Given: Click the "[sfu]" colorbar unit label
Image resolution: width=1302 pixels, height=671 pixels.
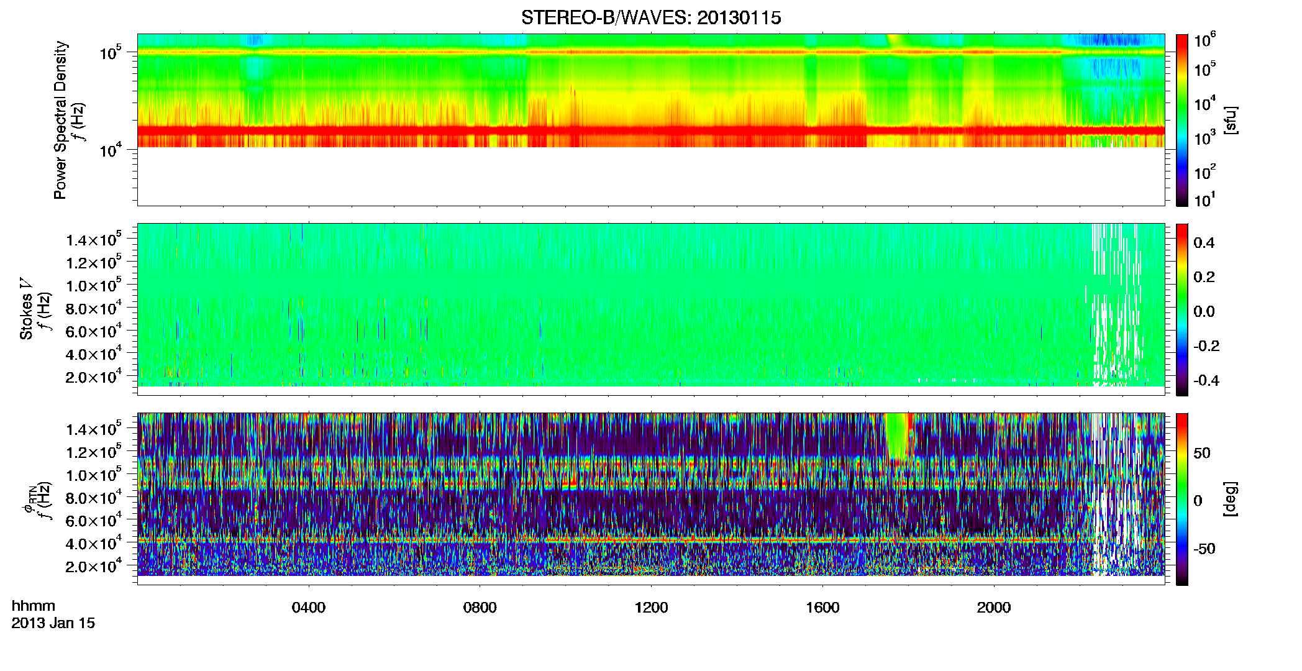Looking at the screenshot, I should pos(1231,120).
